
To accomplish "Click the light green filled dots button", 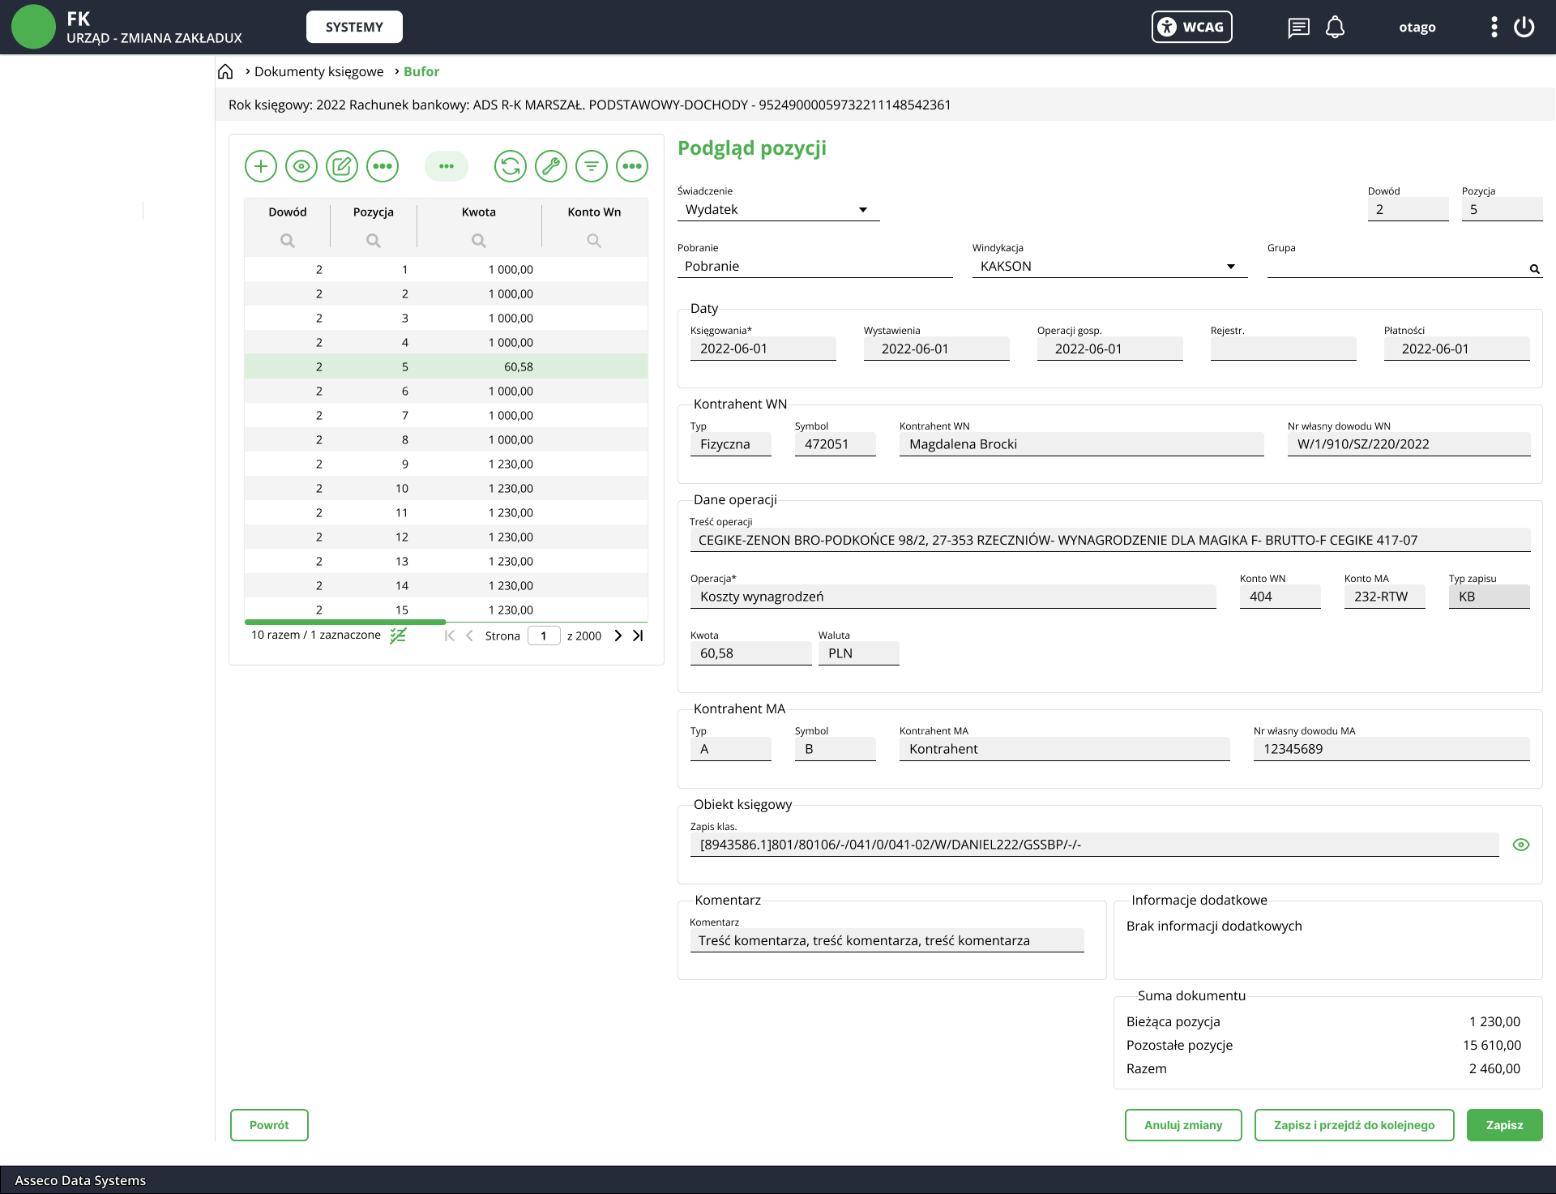I will 447,166.
